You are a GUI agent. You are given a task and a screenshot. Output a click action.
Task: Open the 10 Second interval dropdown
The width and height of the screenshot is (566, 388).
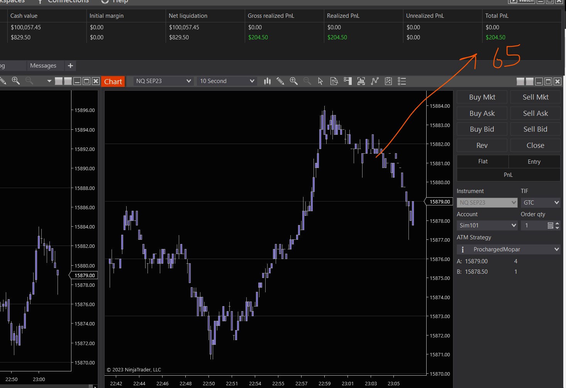pyautogui.click(x=252, y=81)
